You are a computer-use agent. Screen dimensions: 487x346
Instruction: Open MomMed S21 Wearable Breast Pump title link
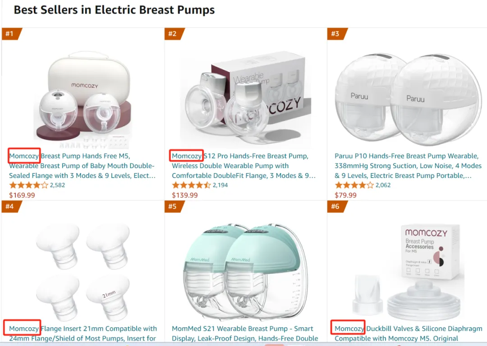(245, 333)
